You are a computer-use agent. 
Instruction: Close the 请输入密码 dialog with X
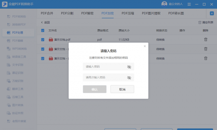145,46
